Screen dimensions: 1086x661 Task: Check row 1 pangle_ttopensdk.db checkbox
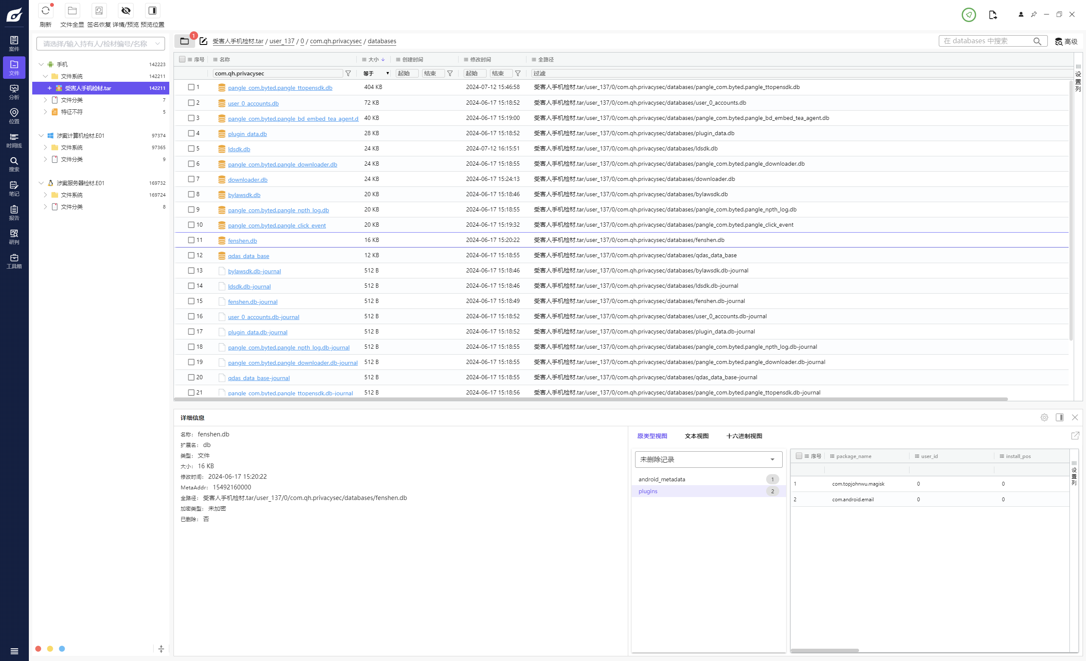pos(191,87)
